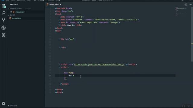Click the X-UA-Compatible meta line

90,22
